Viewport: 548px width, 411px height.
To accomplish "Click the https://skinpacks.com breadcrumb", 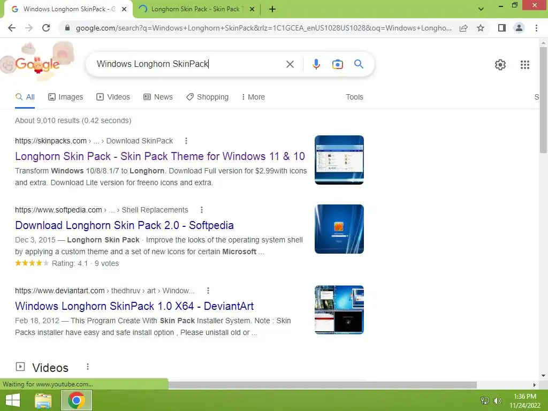I will click(51, 141).
